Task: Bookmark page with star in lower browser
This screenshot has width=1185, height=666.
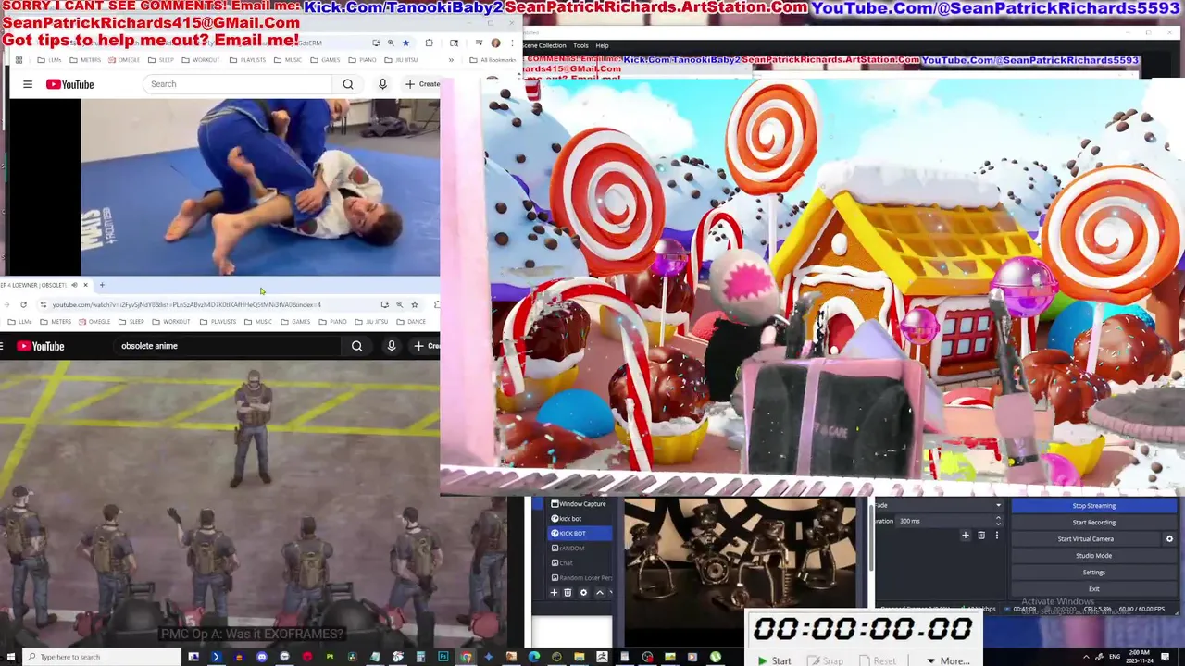Action: [414, 304]
